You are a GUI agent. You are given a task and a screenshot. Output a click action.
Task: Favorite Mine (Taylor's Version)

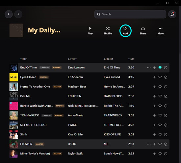tap(160, 154)
